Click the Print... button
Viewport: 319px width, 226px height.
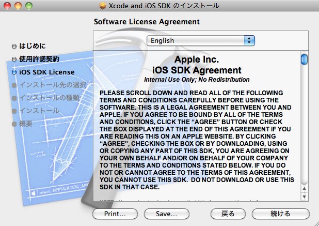115,214
